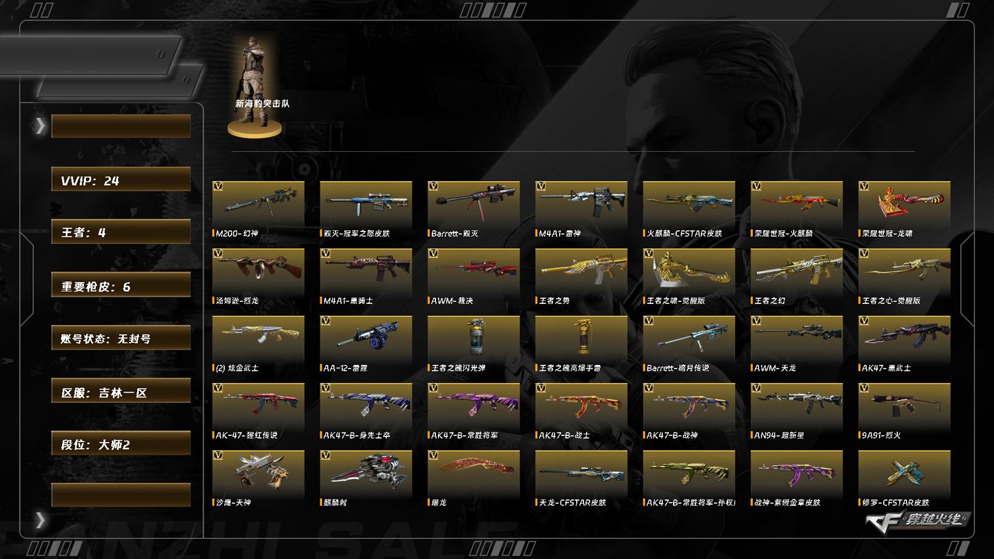The image size is (994, 559).
Task: Select the 重要枪皮: 6 bar
Action: click(121, 285)
